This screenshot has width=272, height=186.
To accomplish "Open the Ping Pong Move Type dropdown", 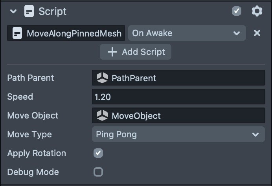I will coord(178,135).
